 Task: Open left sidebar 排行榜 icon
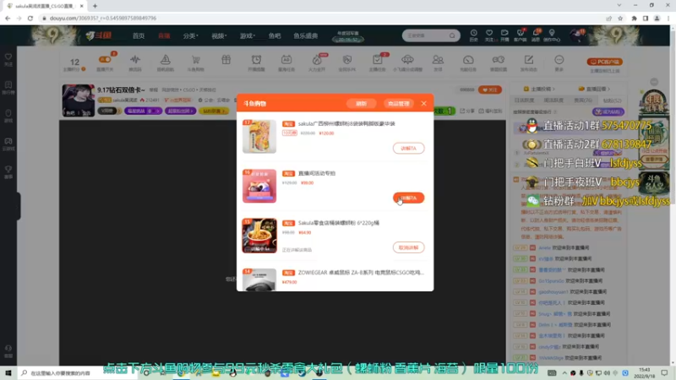click(8, 88)
